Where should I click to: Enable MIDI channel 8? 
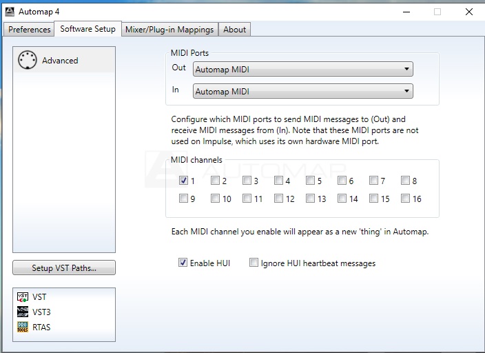[x=405, y=180]
